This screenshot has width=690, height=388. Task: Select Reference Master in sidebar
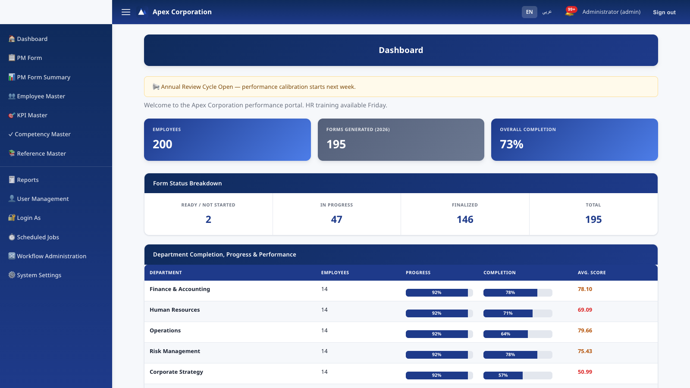coord(56,153)
